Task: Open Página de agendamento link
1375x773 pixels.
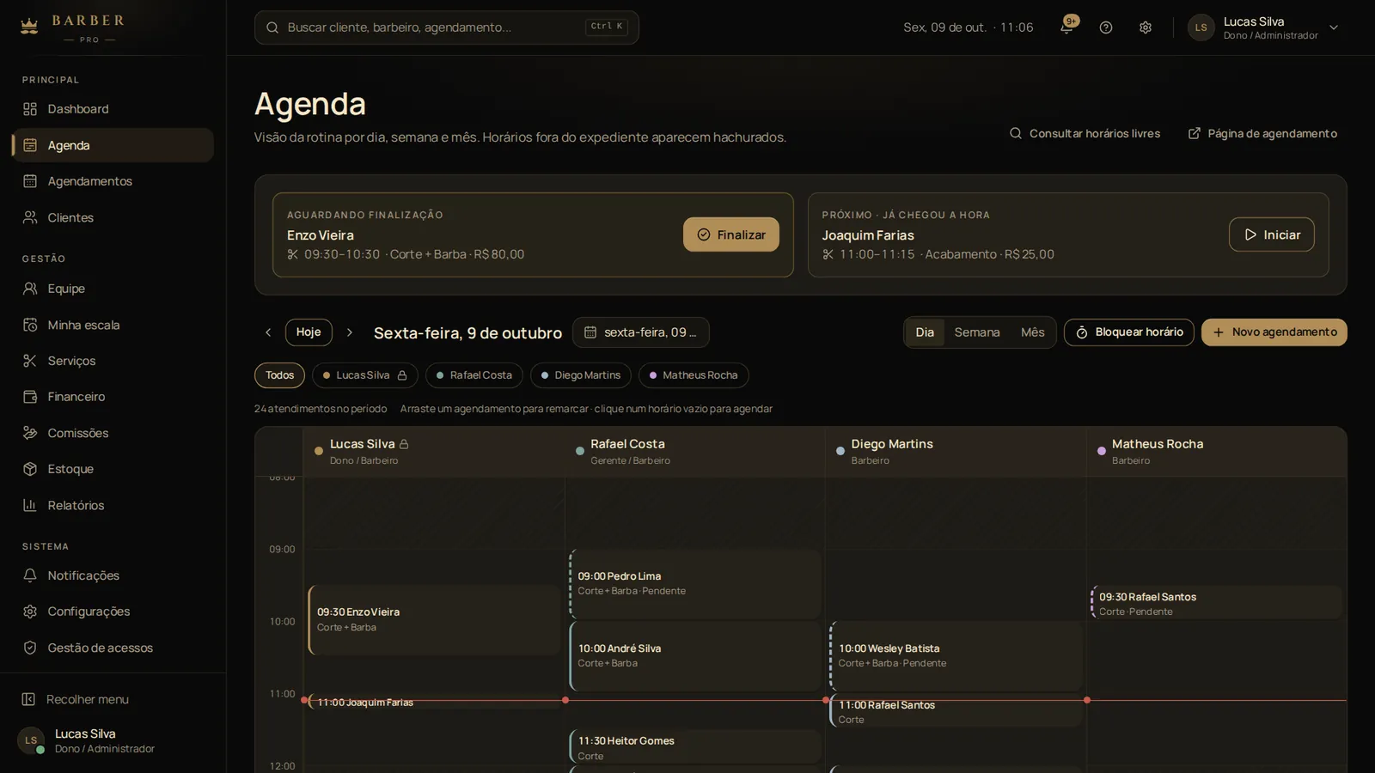Action: (1262, 134)
